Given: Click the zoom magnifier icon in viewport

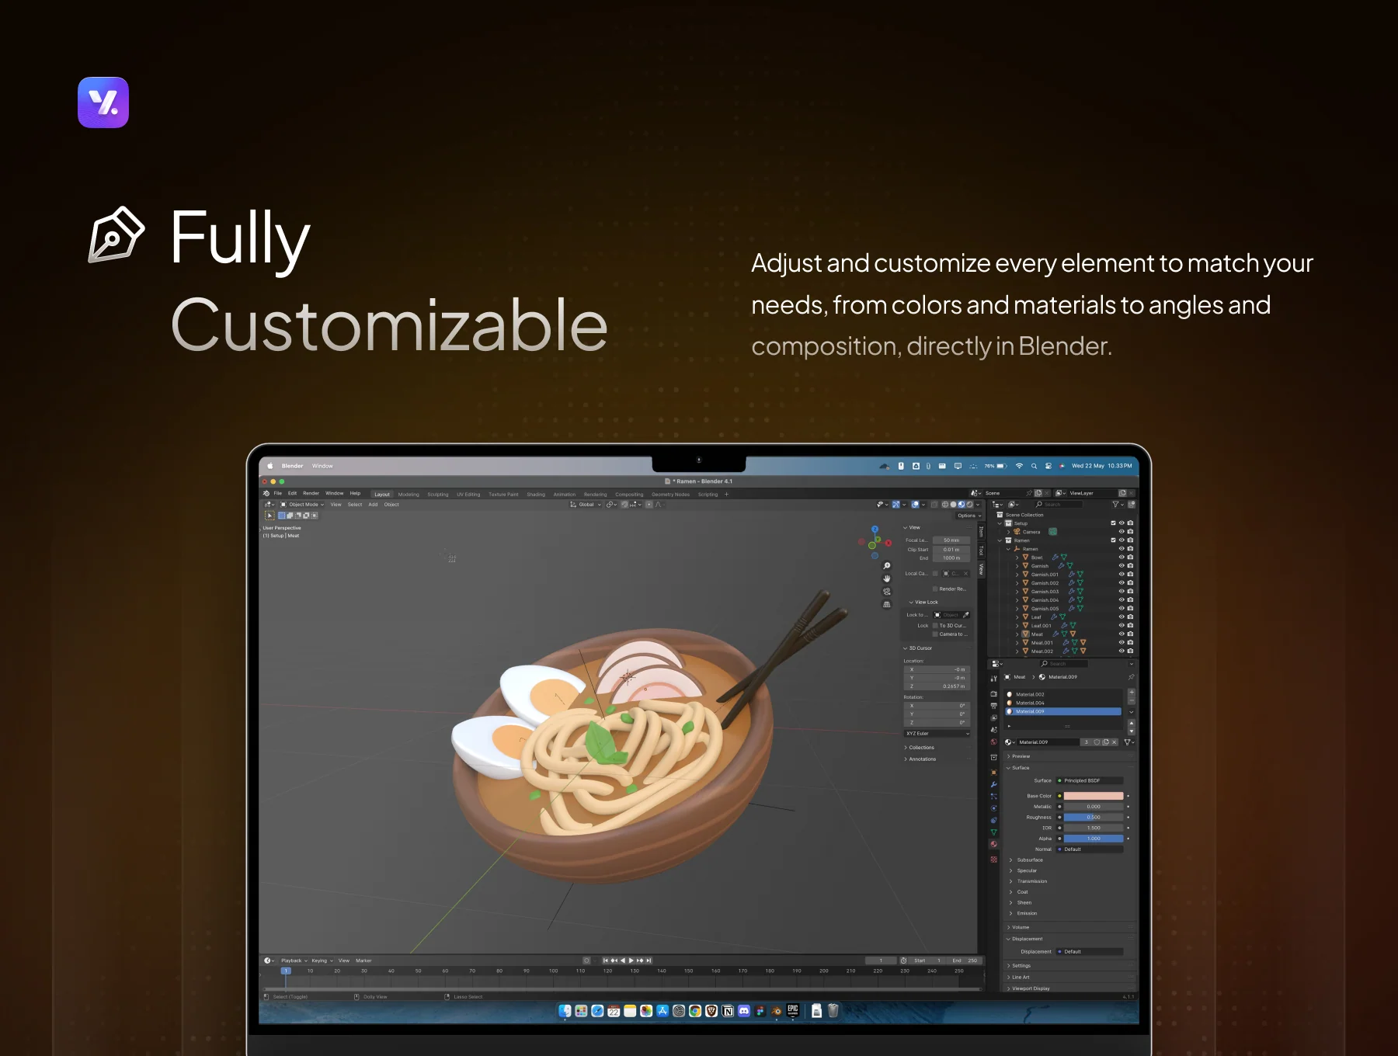Looking at the screenshot, I should 887,566.
